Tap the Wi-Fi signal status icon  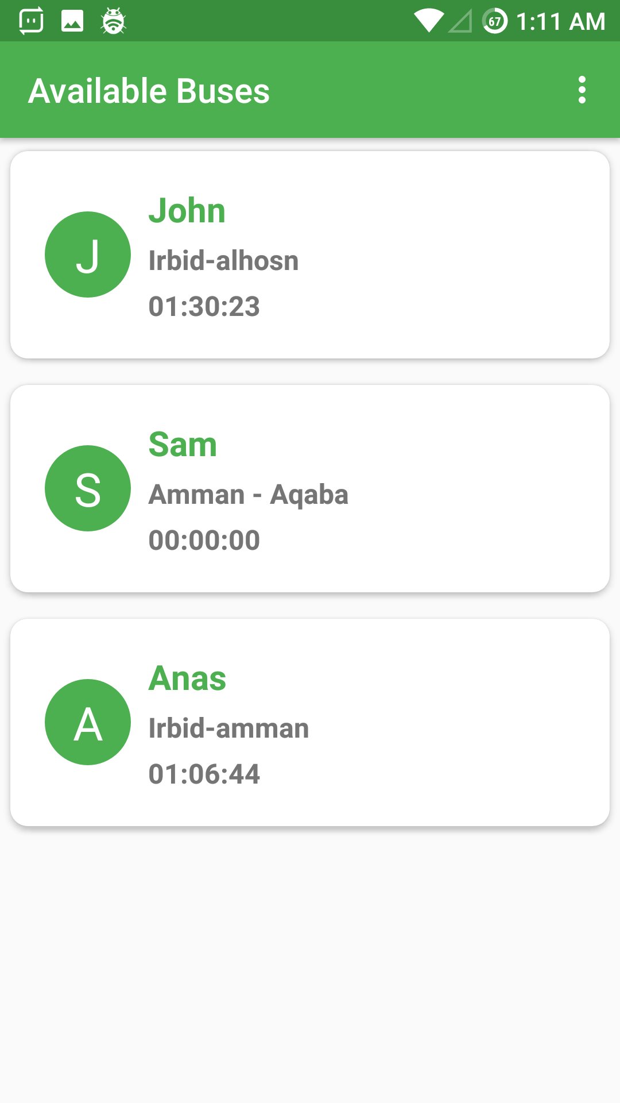[429, 21]
